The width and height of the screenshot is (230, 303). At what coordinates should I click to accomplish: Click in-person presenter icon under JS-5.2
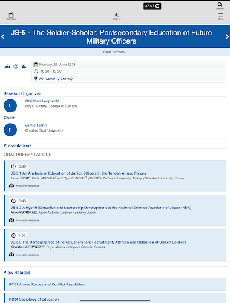click(11, 220)
